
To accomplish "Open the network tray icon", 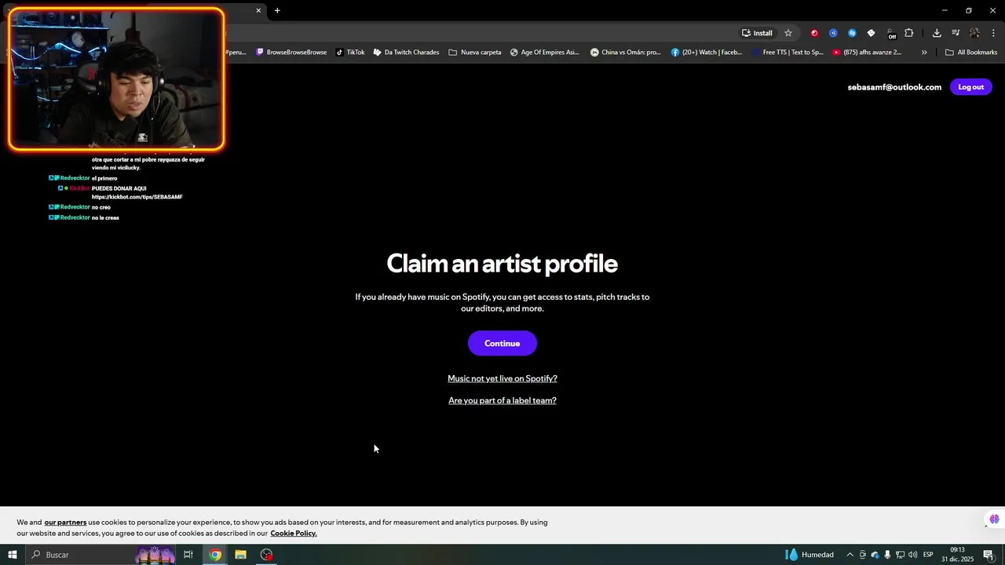I will pyautogui.click(x=900, y=555).
